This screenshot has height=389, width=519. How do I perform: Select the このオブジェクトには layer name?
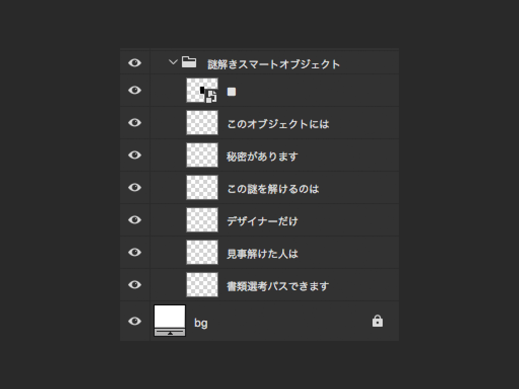(278, 124)
